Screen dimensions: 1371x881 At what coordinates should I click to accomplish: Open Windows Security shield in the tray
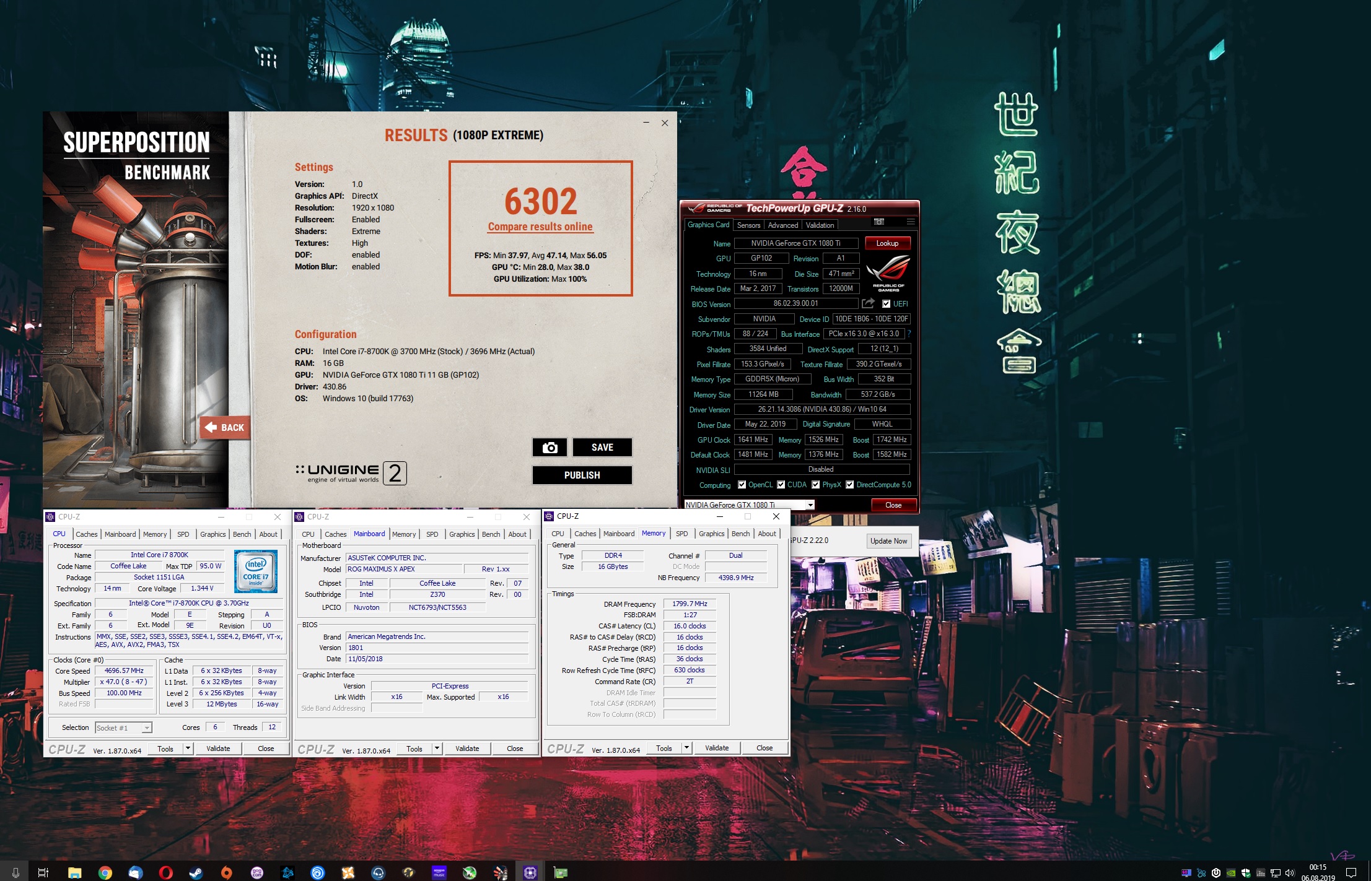pyautogui.click(x=1246, y=873)
